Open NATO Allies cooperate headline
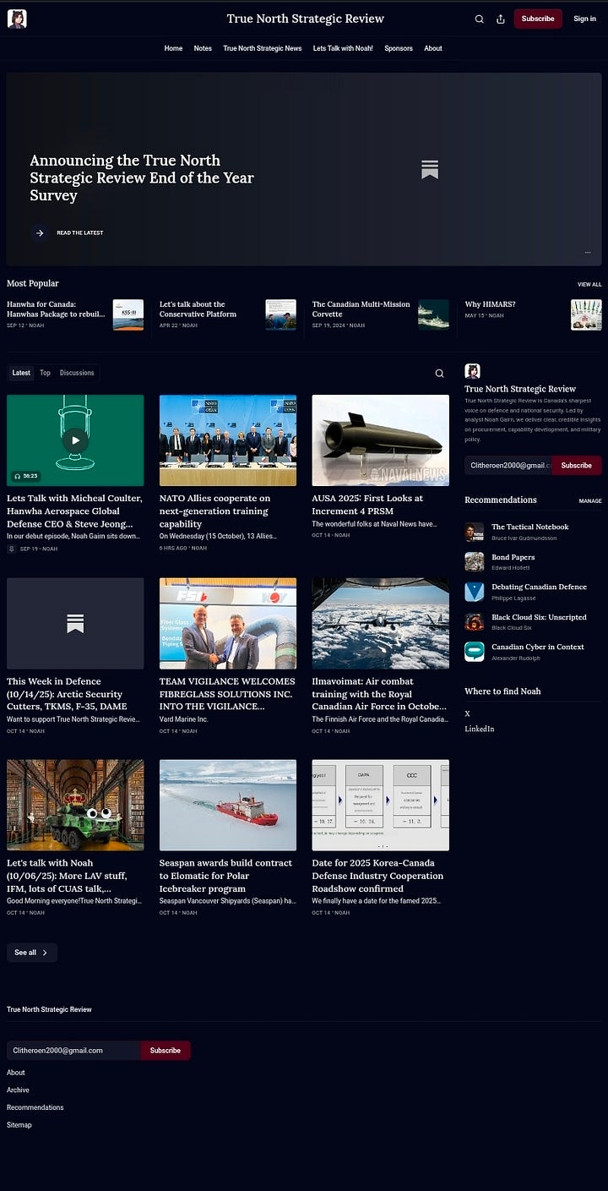The image size is (608, 1191). pyautogui.click(x=215, y=511)
